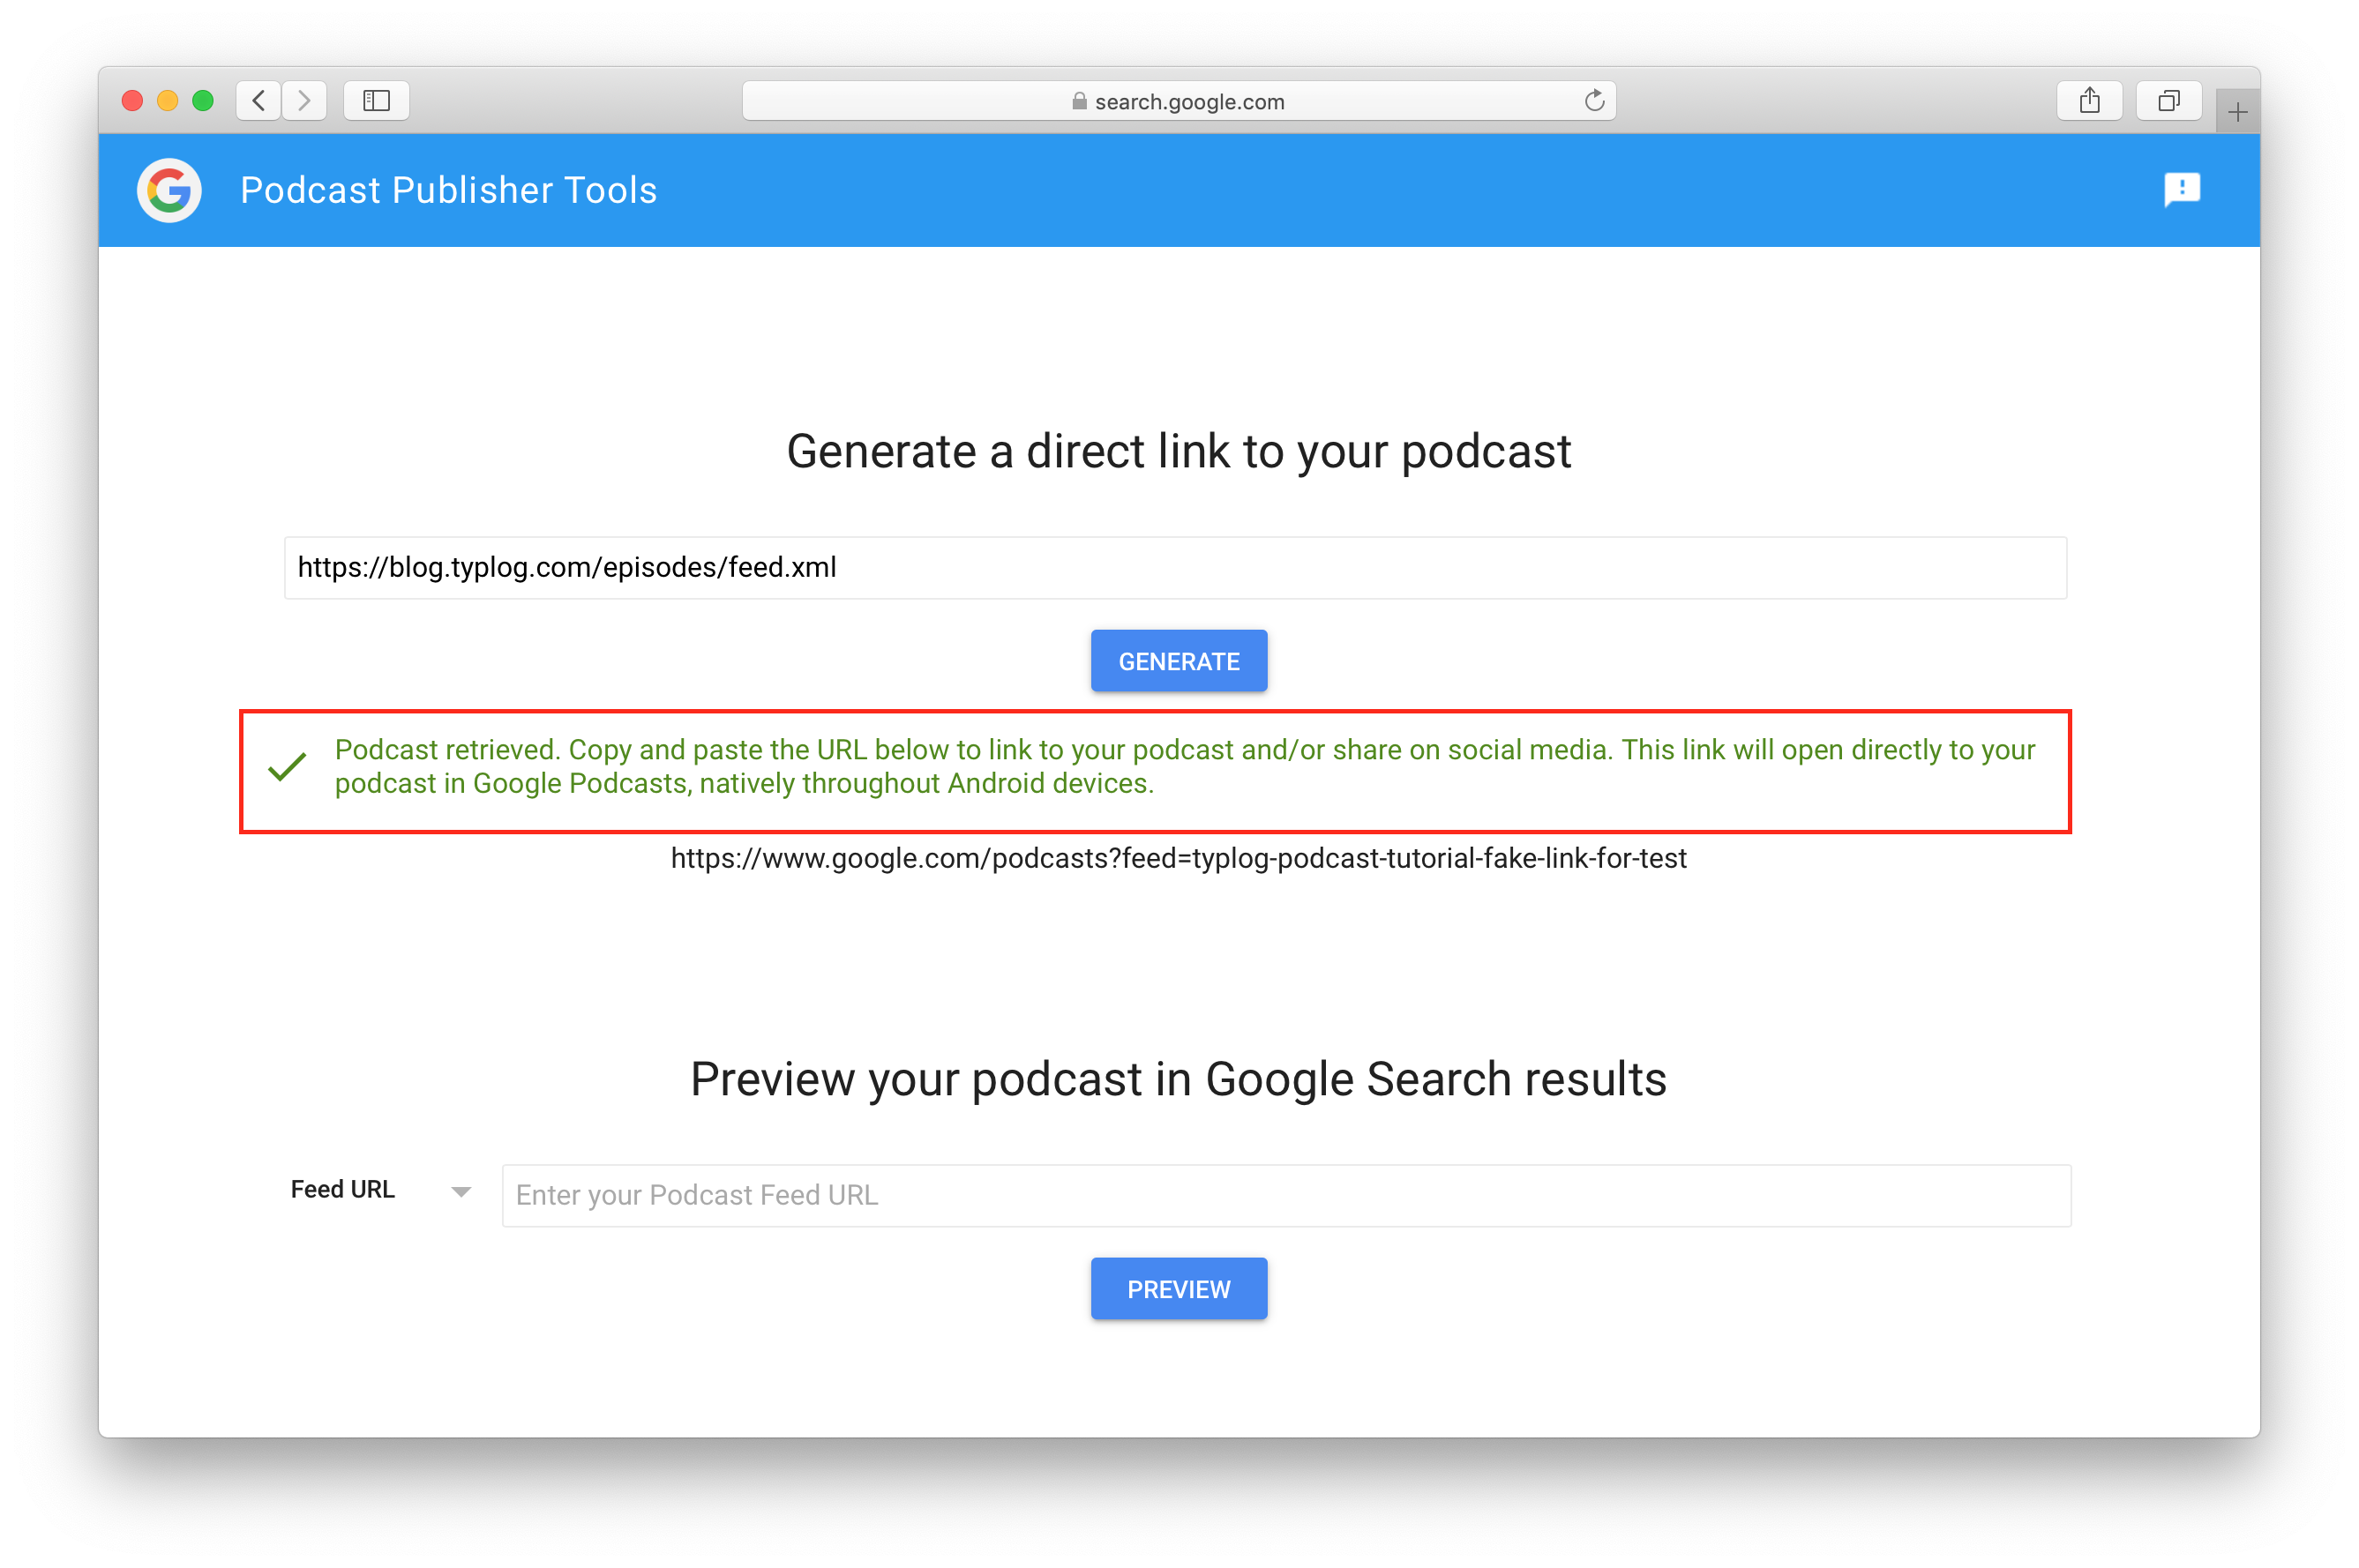Click the Generate a direct link heading
This screenshot has width=2359, height=1568.
click(x=1179, y=451)
